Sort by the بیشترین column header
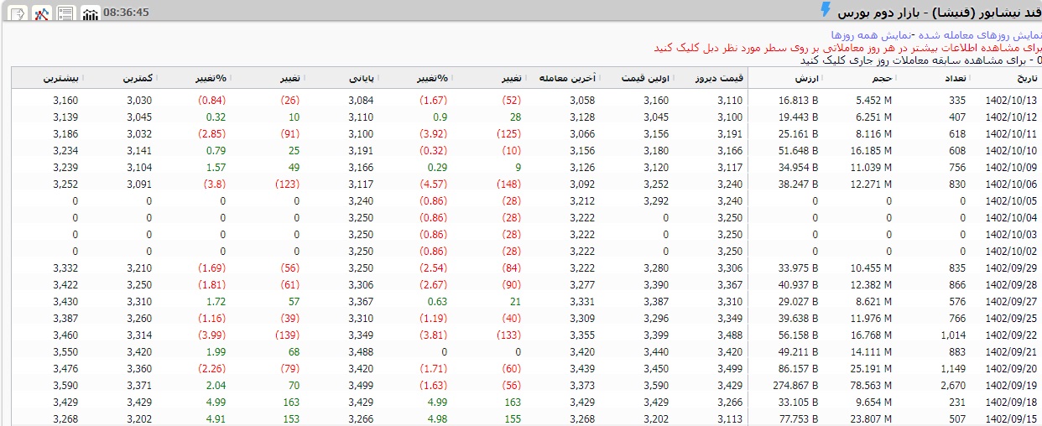This screenshot has width=1042, height=426. click(61, 78)
